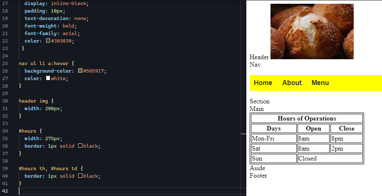This screenshot has width=382, height=196.
Task: Click line number 30 in the editor gutter
Action: click(x=5, y=101)
